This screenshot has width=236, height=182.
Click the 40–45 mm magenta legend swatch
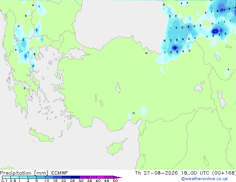pyautogui.click(x=101, y=177)
